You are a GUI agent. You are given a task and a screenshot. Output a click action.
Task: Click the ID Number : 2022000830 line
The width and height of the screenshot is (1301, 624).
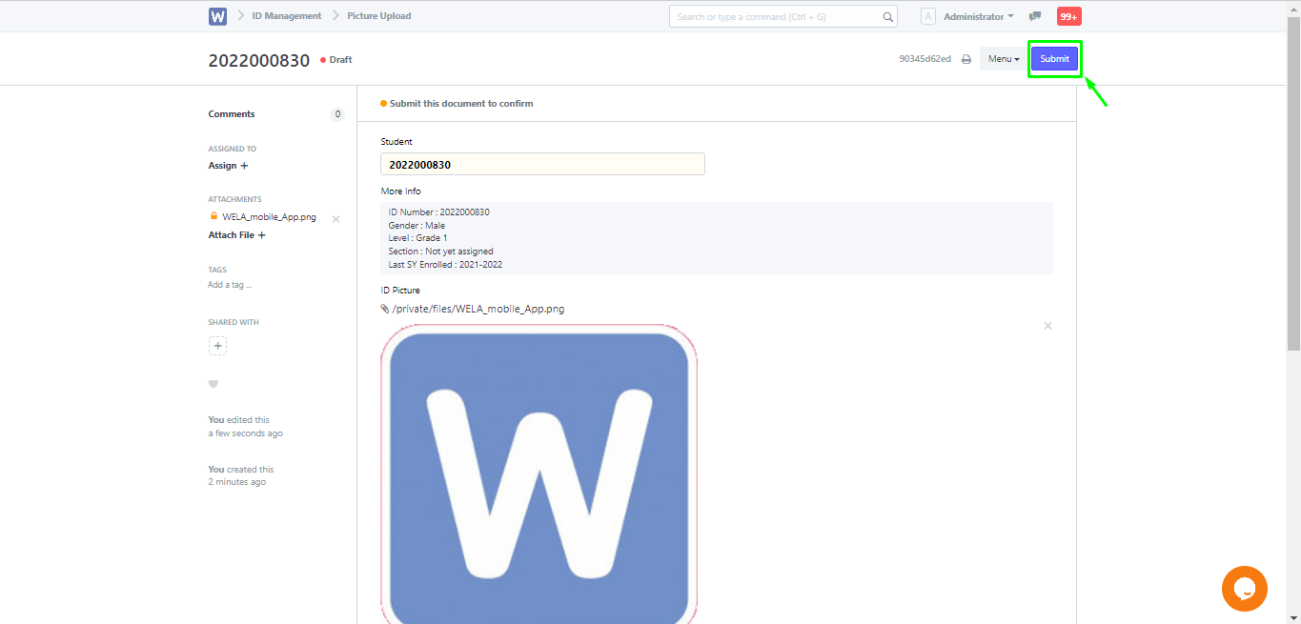pos(439,212)
